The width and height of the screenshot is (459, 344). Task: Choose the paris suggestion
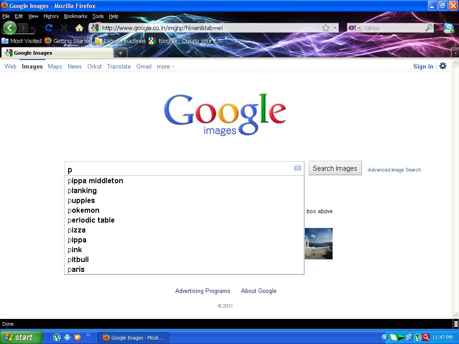tap(184, 269)
